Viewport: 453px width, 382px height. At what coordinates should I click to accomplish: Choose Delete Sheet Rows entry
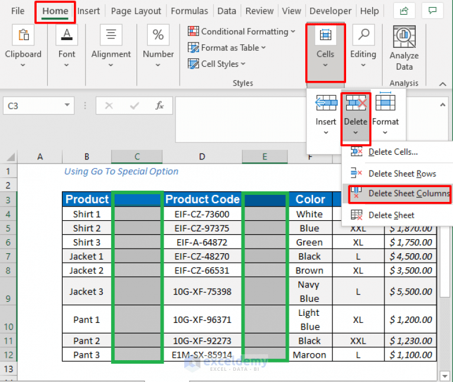pyautogui.click(x=397, y=174)
